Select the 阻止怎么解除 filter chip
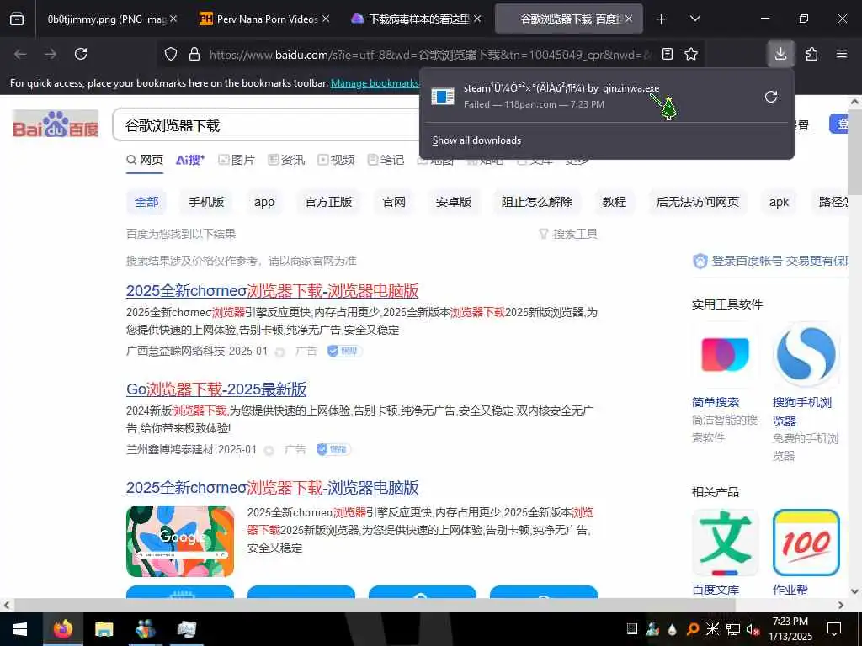 [537, 202]
